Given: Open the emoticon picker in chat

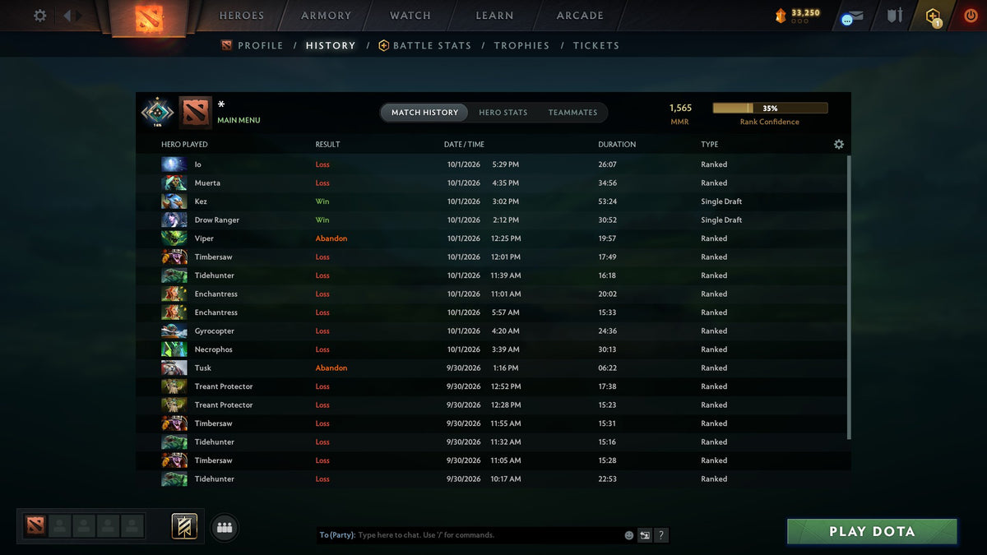Looking at the screenshot, I should click(629, 535).
